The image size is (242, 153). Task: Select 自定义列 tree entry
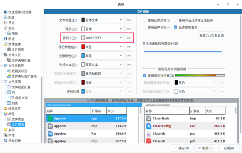tap(21, 98)
